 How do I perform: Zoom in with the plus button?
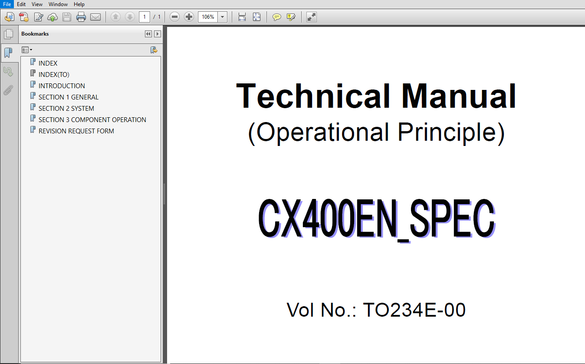coord(189,17)
